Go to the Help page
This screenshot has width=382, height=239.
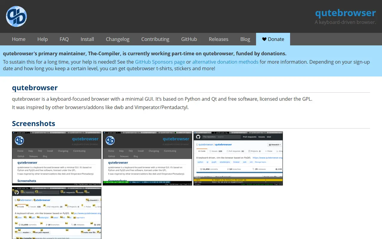pyautogui.click(x=42, y=39)
